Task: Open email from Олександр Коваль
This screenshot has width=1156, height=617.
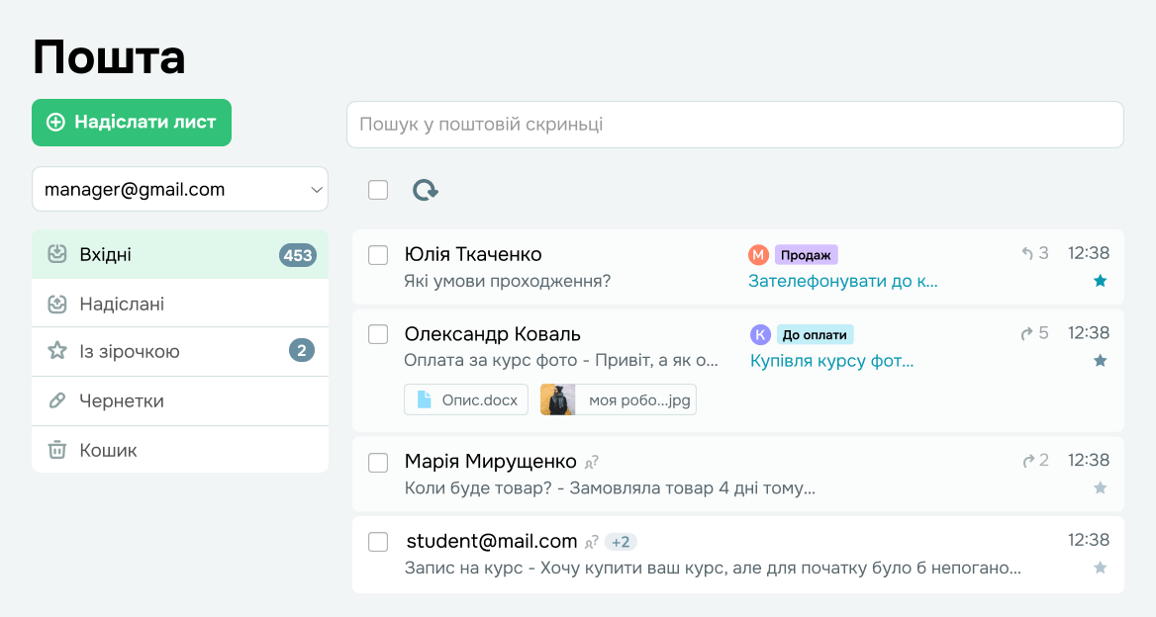Action: click(738, 371)
